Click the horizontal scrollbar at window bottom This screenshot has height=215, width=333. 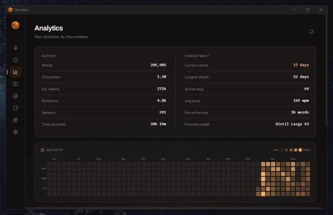coord(174,208)
